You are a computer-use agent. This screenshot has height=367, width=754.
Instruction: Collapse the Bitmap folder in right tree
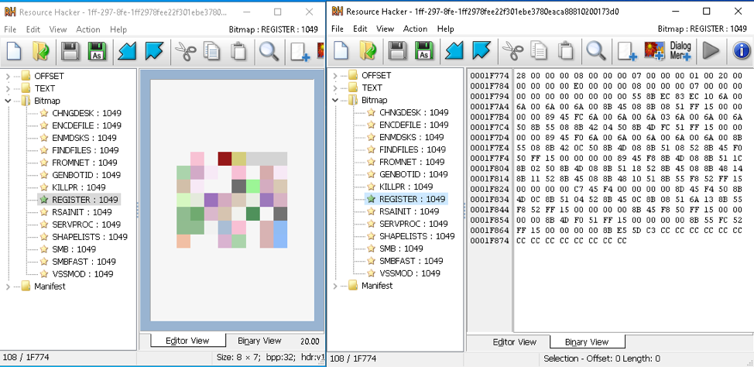point(335,100)
